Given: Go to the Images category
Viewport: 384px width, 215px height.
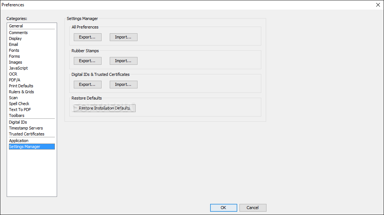Looking at the screenshot, I should 32,62.
